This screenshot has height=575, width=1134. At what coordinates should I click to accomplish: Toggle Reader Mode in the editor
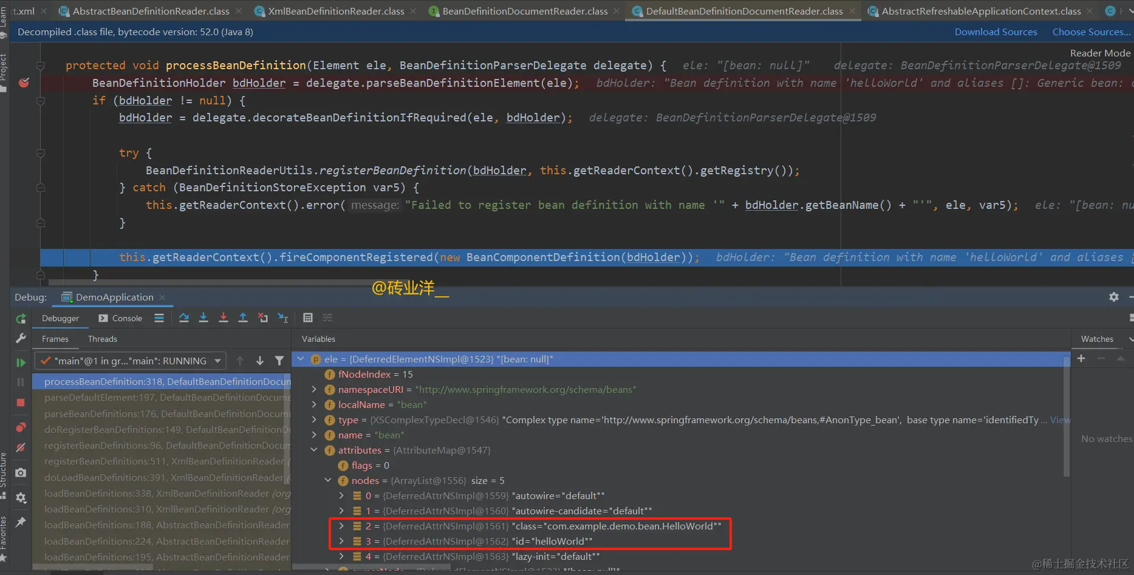pyautogui.click(x=1100, y=53)
